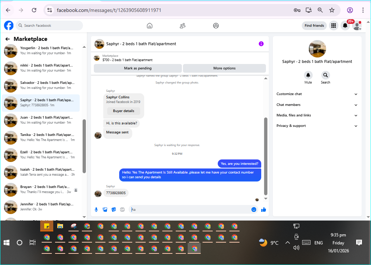371x265 pixels.
Task: Open the Windows Start button
Action: [7, 243]
